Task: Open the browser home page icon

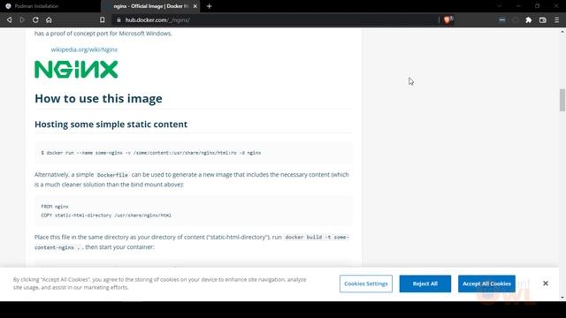Action: pyautogui.click(x=49, y=20)
